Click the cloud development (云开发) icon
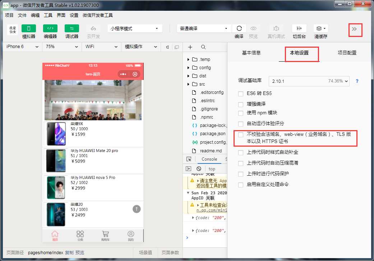Viewport: 374px width, 261px height. (93, 29)
